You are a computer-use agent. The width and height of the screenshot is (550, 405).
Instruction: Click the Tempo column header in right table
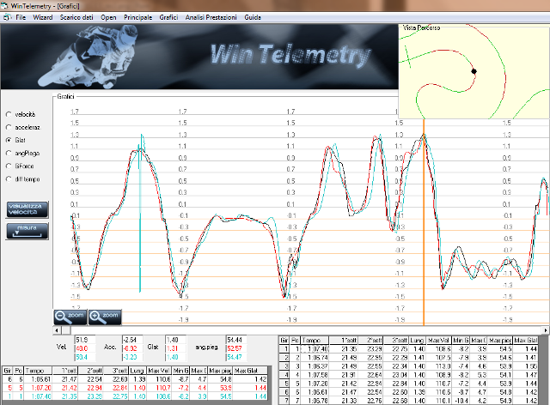point(315,340)
